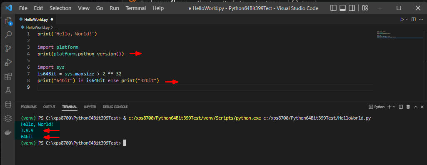Click line number 8 in the gutter
Screen dimensions: 427x165
point(28,80)
